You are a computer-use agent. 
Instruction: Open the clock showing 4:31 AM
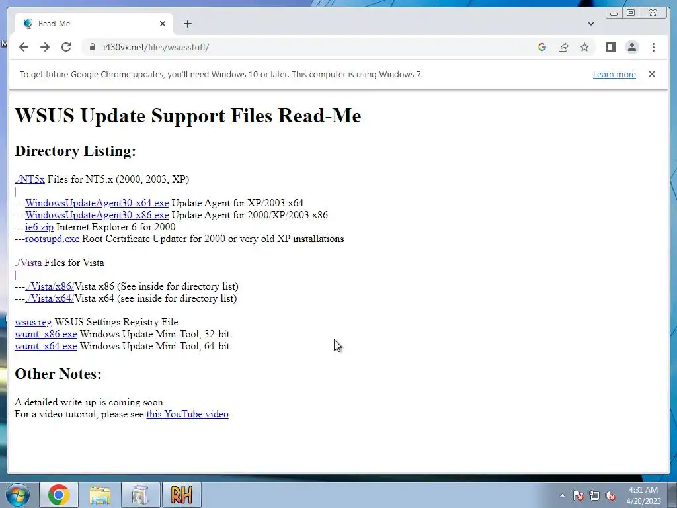(x=643, y=495)
